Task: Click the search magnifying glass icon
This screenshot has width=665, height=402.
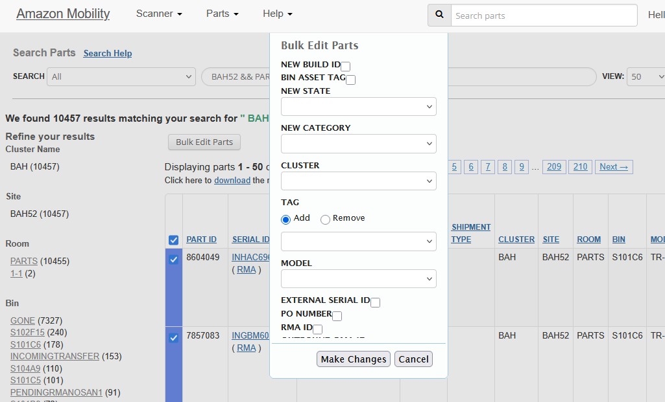Action: (439, 15)
